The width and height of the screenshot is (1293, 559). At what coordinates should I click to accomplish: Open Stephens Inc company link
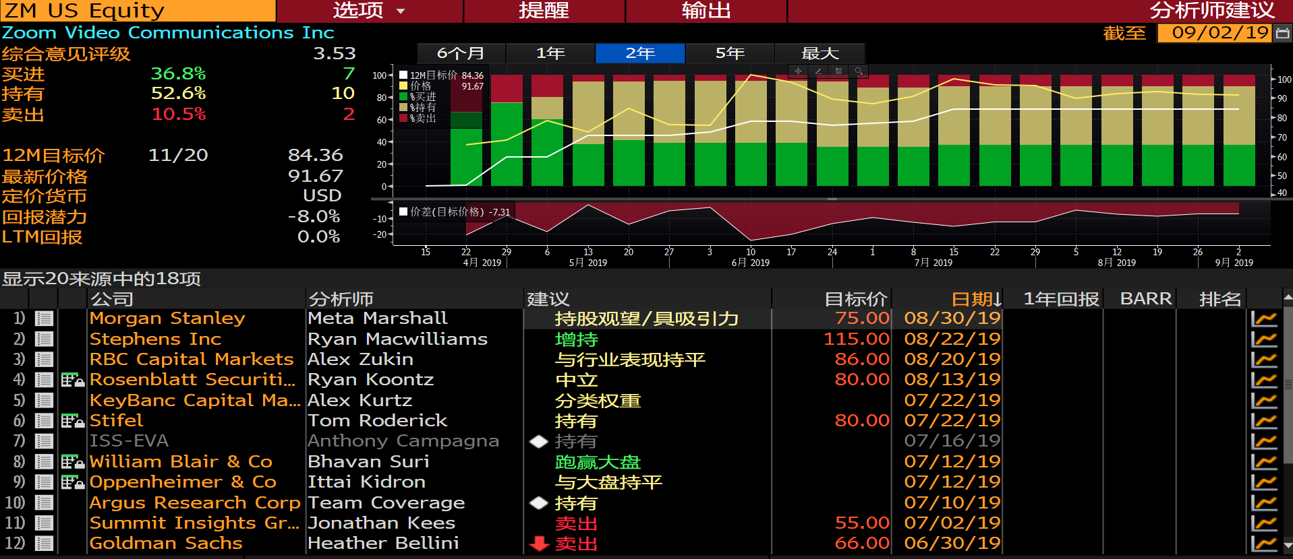(x=155, y=339)
